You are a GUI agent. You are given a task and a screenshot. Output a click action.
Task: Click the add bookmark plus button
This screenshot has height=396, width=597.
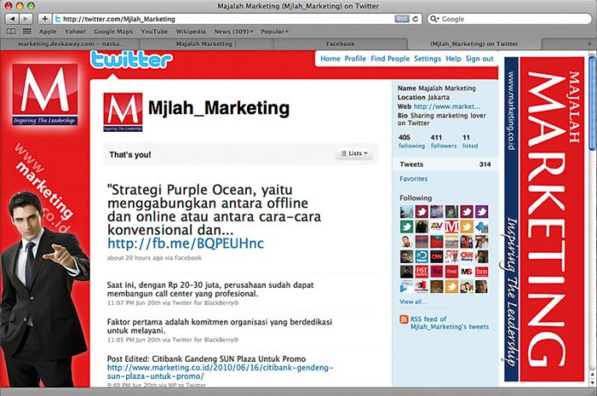click(x=45, y=18)
